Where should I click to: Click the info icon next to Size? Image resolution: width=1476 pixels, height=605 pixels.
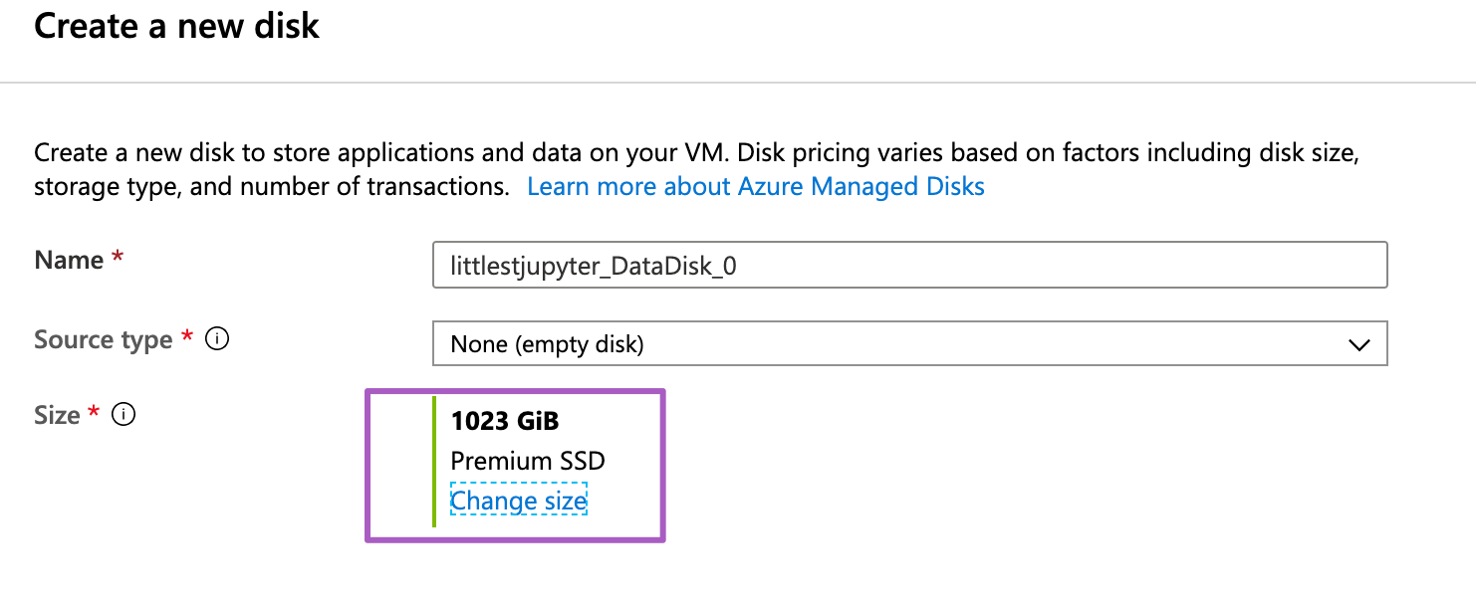(123, 414)
